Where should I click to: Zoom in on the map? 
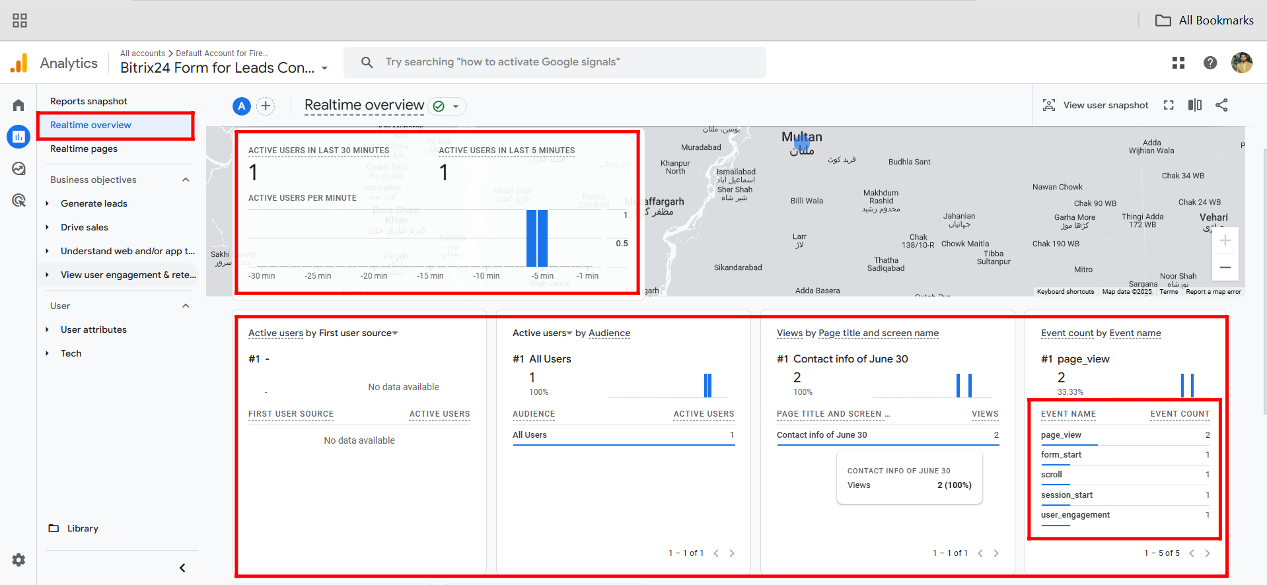point(1225,240)
